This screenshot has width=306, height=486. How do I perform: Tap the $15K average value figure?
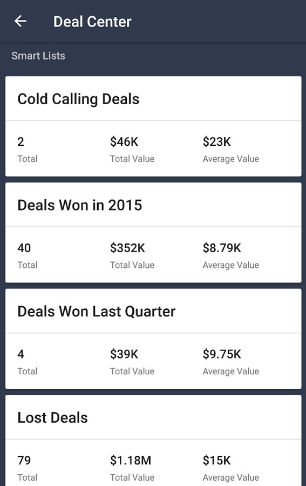click(216, 460)
